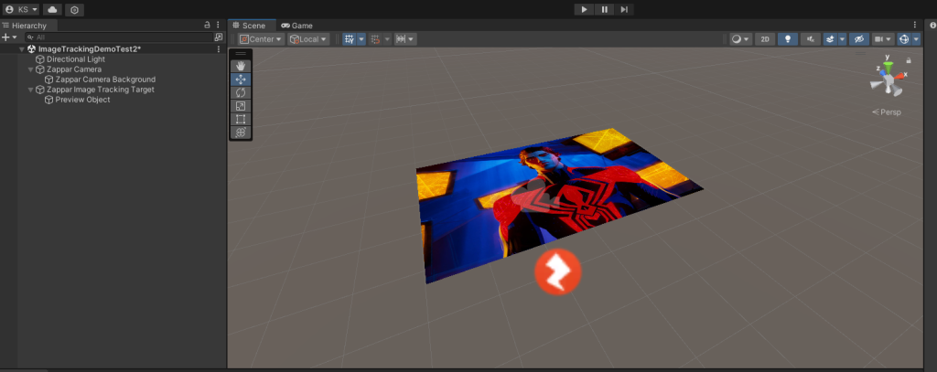Start Play mode
This screenshot has width=937, height=372.
584,9
